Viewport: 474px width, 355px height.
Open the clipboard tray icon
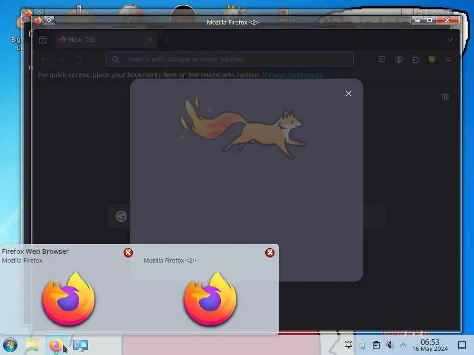coord(376,344)
